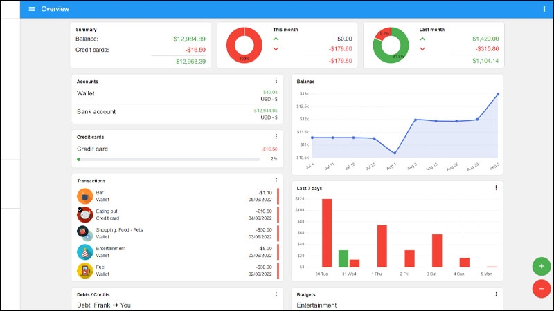554x311 pixels.
Task: Open the Credit cards card options menu
Action: 276,137
